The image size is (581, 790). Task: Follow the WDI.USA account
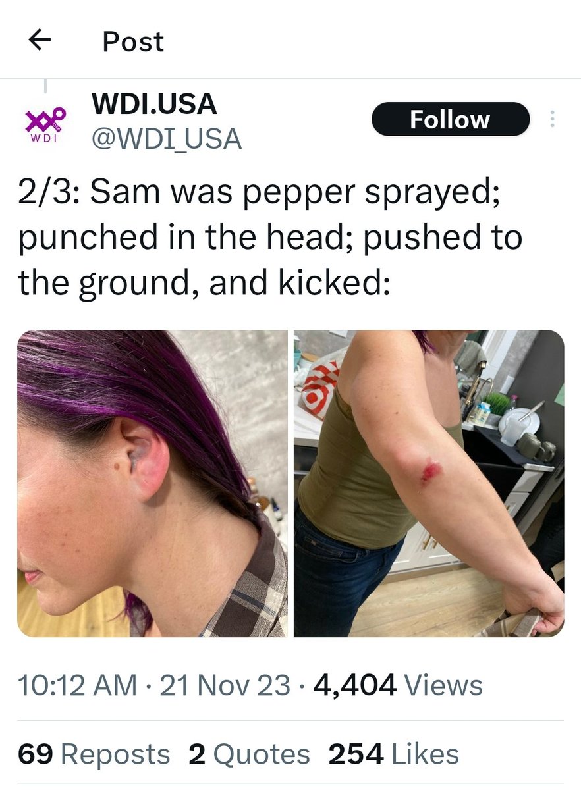point(450,119)
